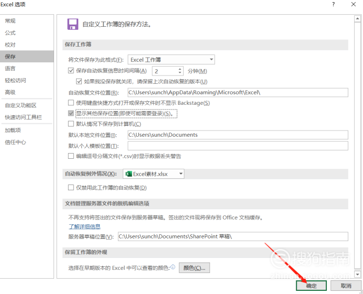This screenshot has width=363, height=294.
Task: Click the purple save disk icon
Action: click(73, 24)
